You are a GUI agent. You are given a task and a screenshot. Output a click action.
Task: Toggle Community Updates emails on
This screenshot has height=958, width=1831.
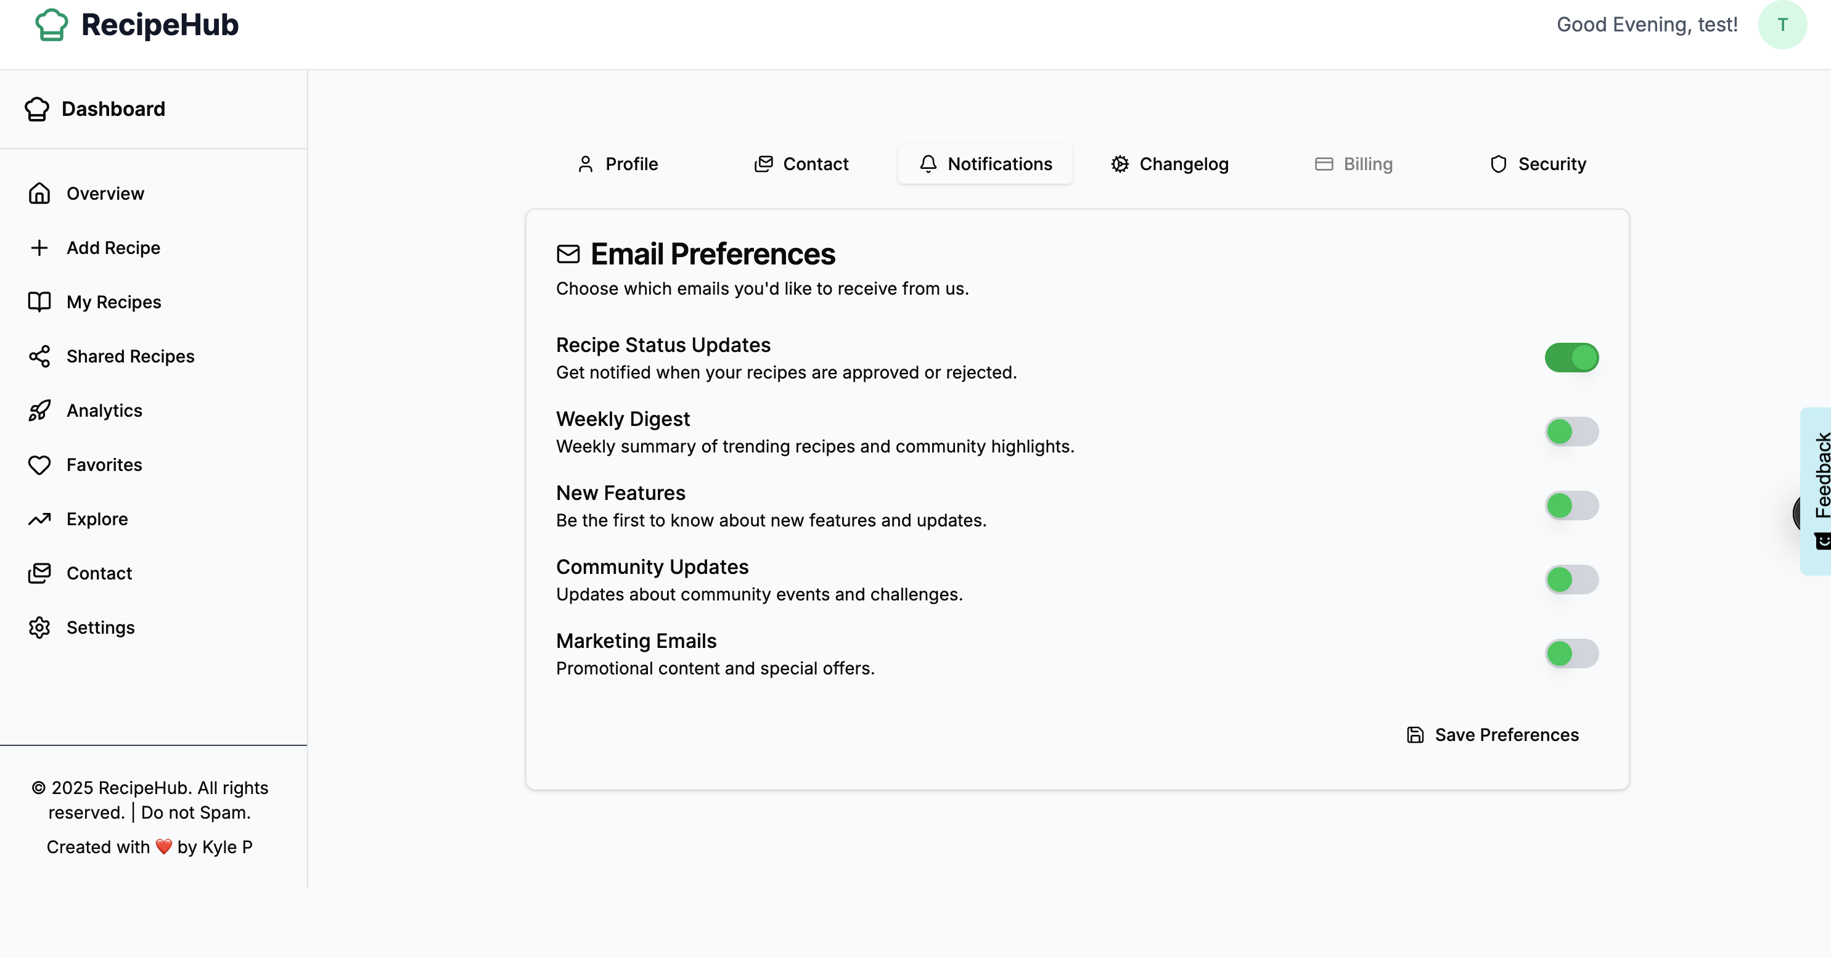click(x=1571, y=579)
